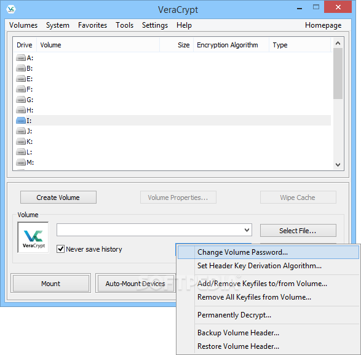Click the Select File... button
The image size is (361, 355).
(x=298, y=230)
